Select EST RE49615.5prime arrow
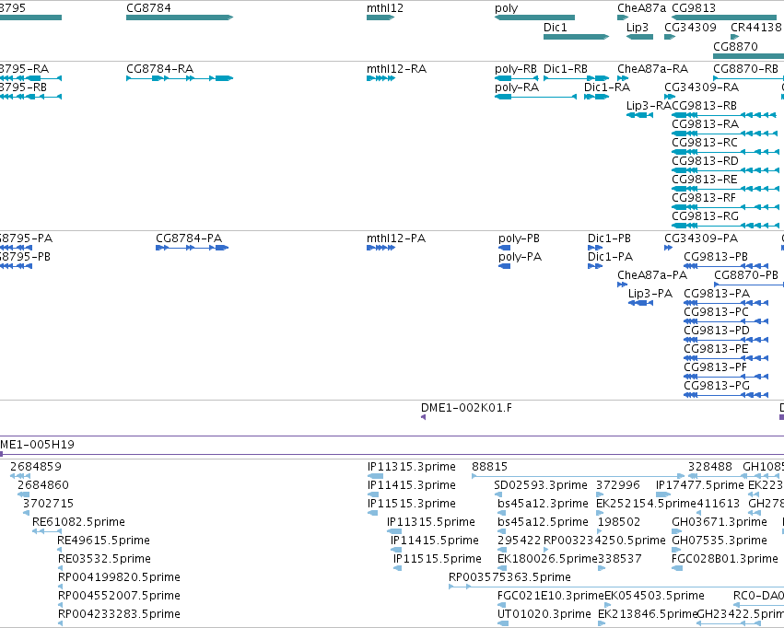The image size is (784, 628). (x=60, y=550)
